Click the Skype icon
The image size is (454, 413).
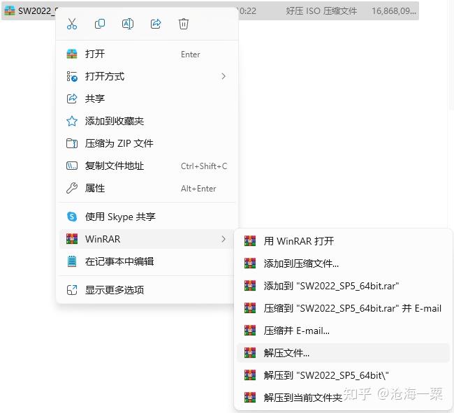tap(72, 217)
